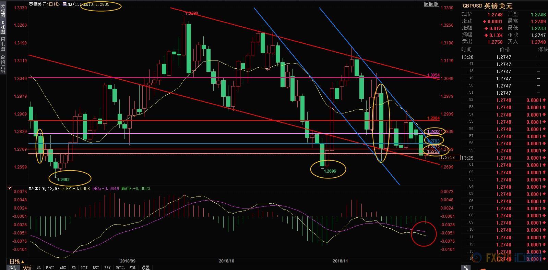Click the MACD(26,12,9) indicator label
Viewport: 548px width, 270px height.
click(x=44, y=188)
